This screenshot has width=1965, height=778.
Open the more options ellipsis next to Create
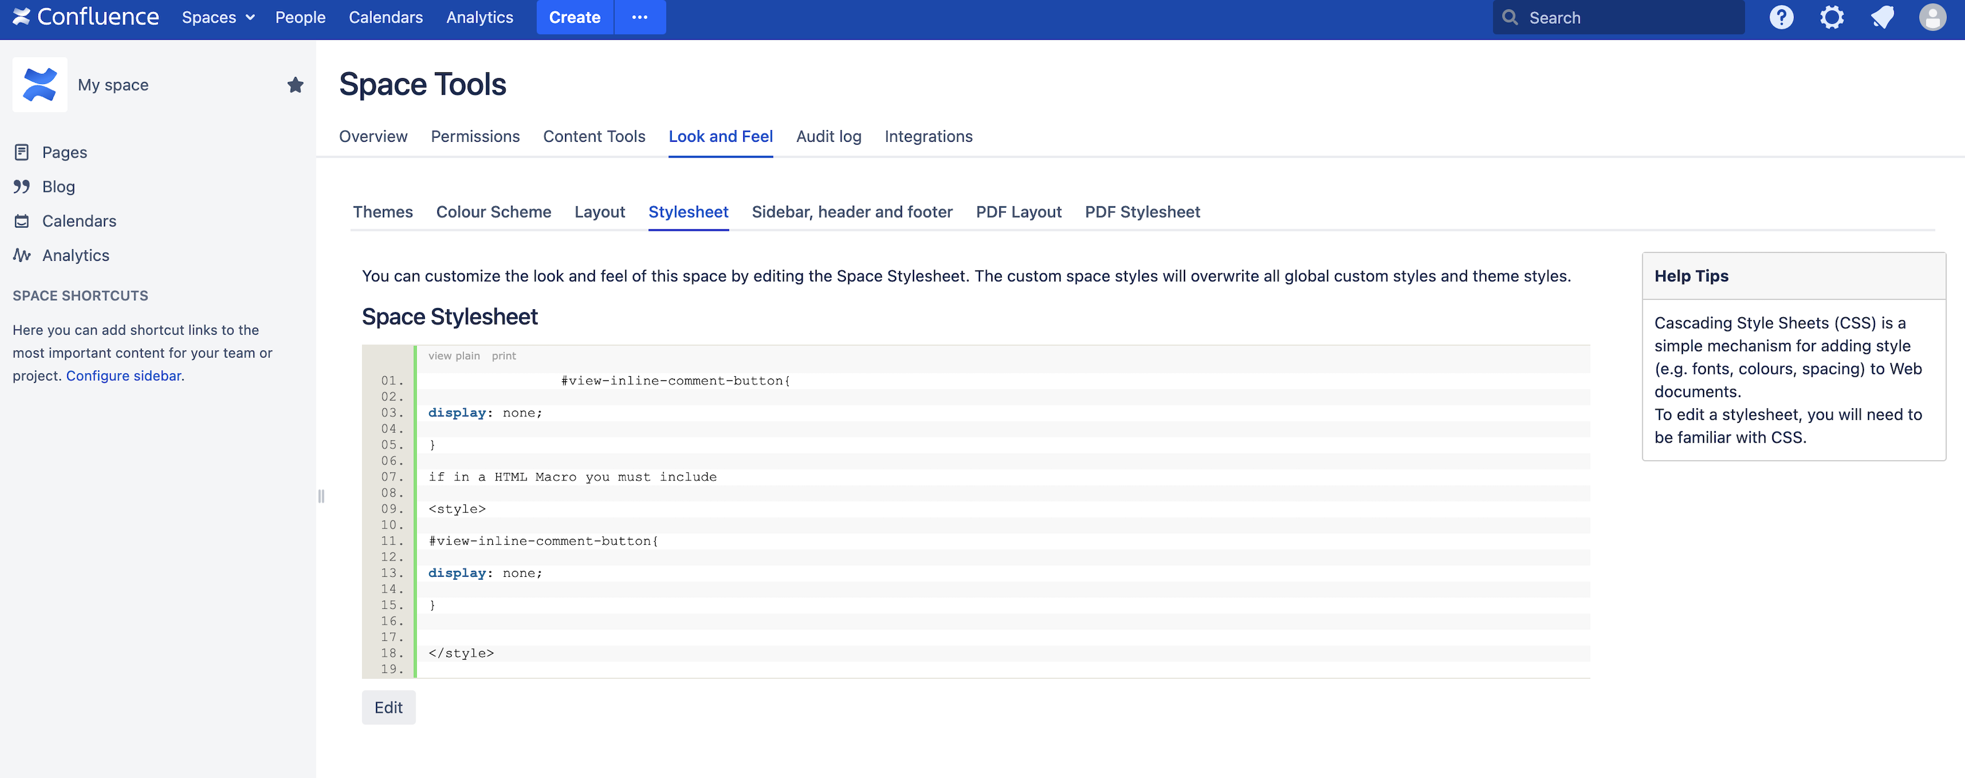(639, 17)
